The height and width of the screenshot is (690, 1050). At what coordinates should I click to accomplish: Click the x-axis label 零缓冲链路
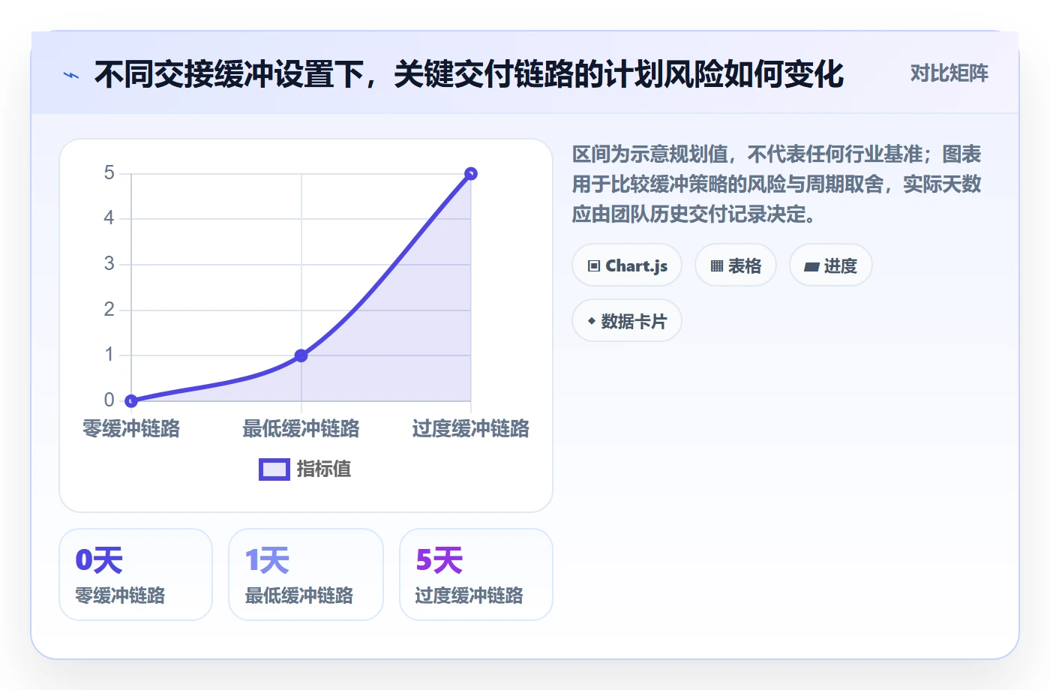(x=131, y=429)
